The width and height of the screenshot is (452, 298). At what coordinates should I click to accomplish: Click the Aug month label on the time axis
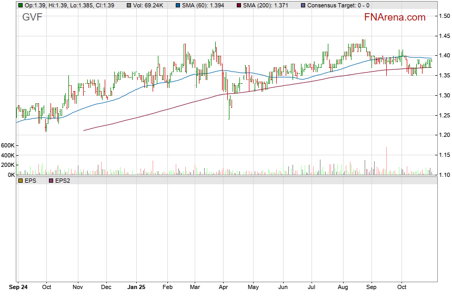pos(343,288)
